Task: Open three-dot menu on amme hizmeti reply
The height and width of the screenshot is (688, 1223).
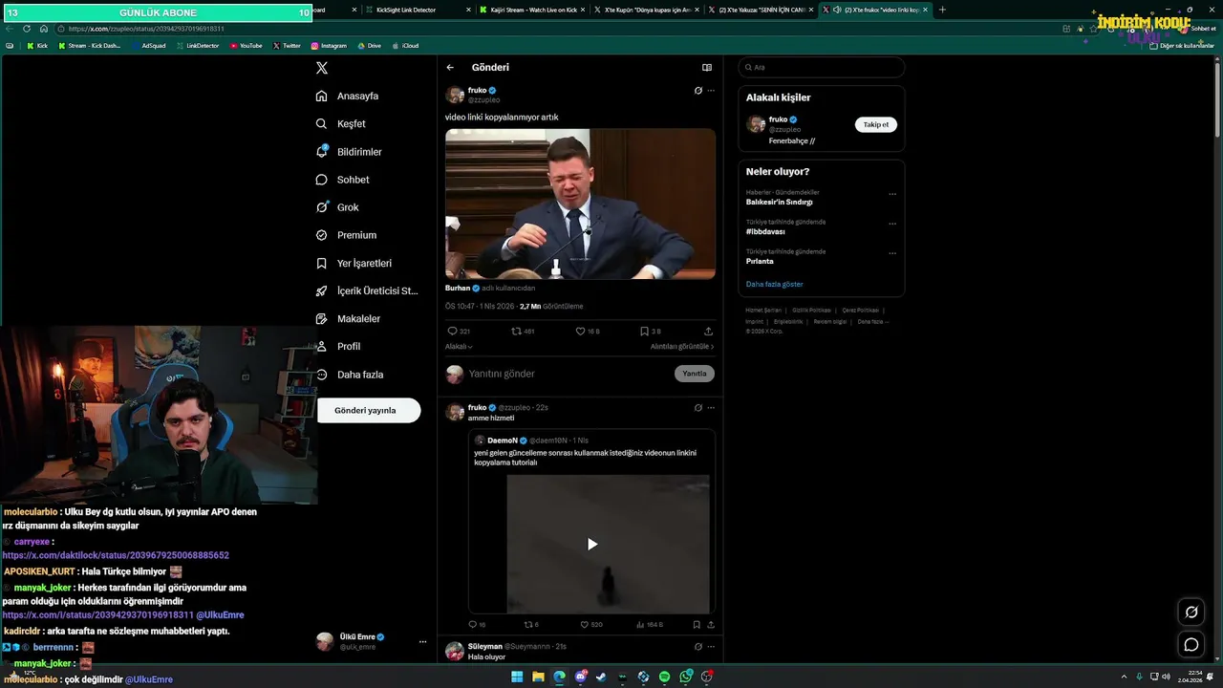Action: pos(711,408)
